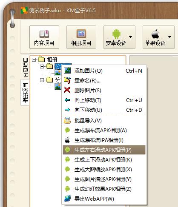Choose 批量导入(V) from context menu
This screenshot has height=207, width=178.
click(x=104, y=121)
